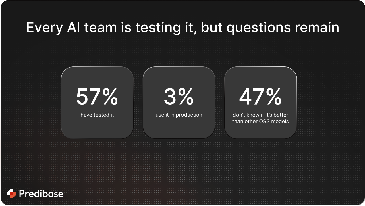This screenshot has width=365, height=206.
Task: Select the word 'production' in the middle card
Action: 189,115
